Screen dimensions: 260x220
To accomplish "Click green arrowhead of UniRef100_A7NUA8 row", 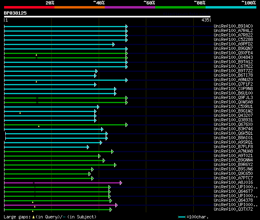I will [113, 151].
